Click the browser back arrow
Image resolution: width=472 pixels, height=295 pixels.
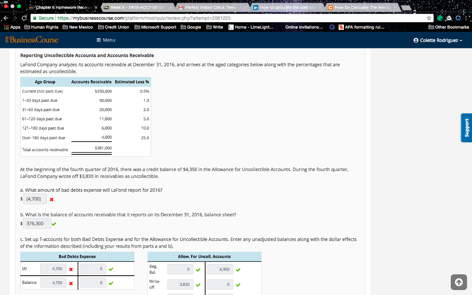pyautogui.click(x=6, y=19)
